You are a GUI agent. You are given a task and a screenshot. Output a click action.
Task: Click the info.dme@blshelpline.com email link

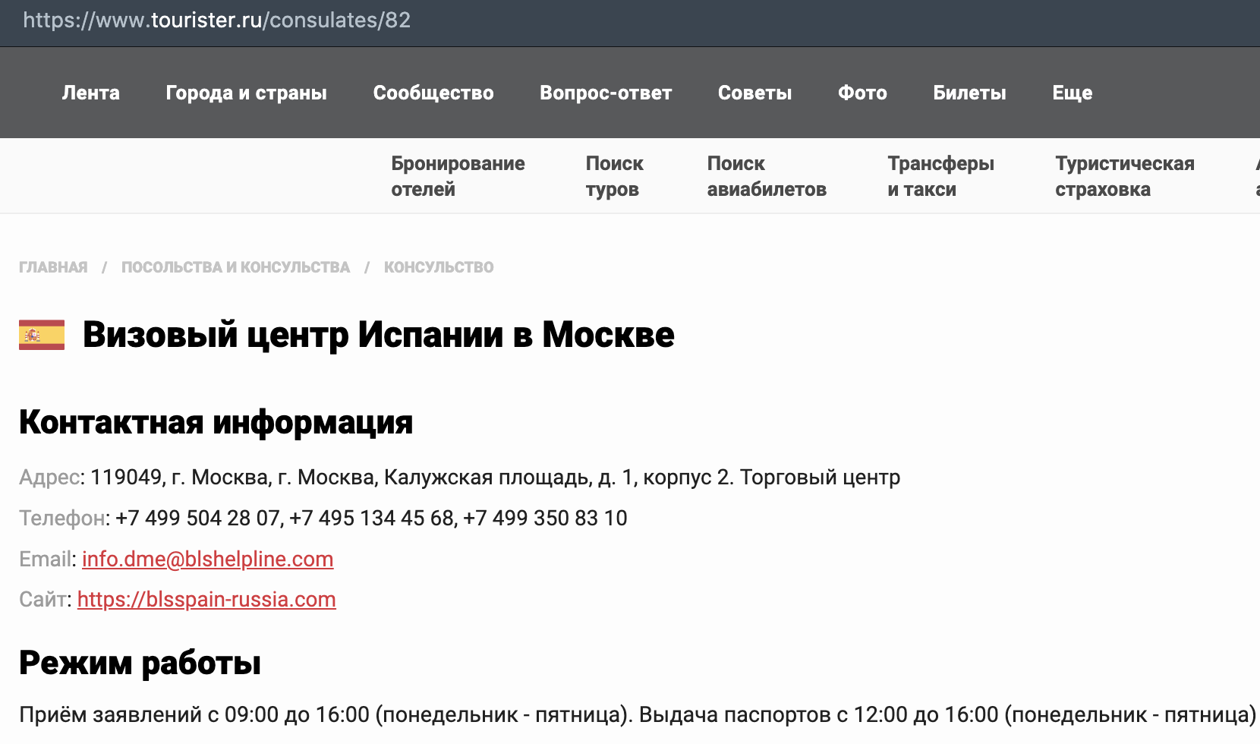tap(207, 559)
